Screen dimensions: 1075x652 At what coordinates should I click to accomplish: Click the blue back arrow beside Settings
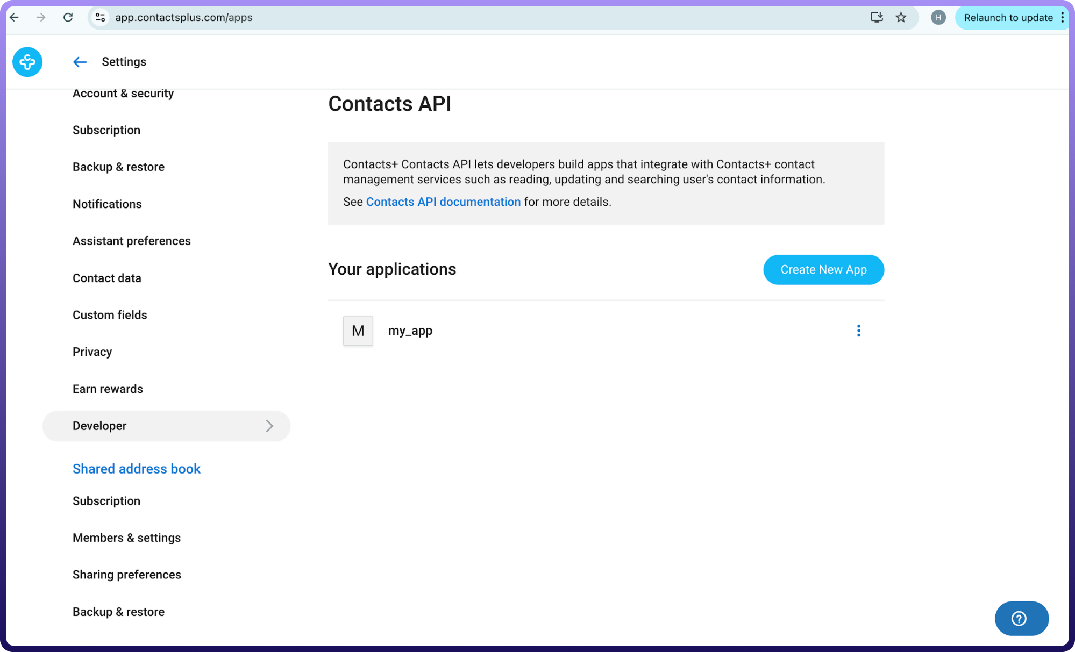80,62
